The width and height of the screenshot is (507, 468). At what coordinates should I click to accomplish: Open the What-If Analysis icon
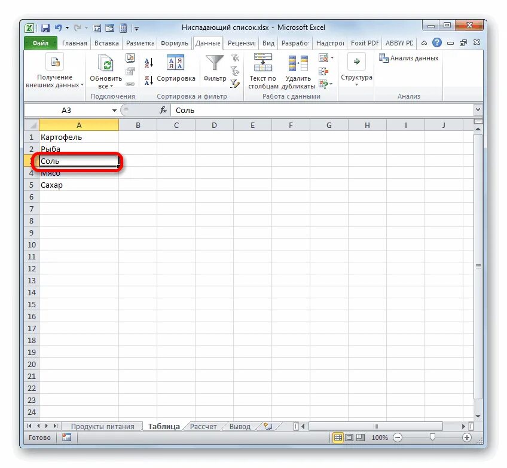[x=323, y=84]
